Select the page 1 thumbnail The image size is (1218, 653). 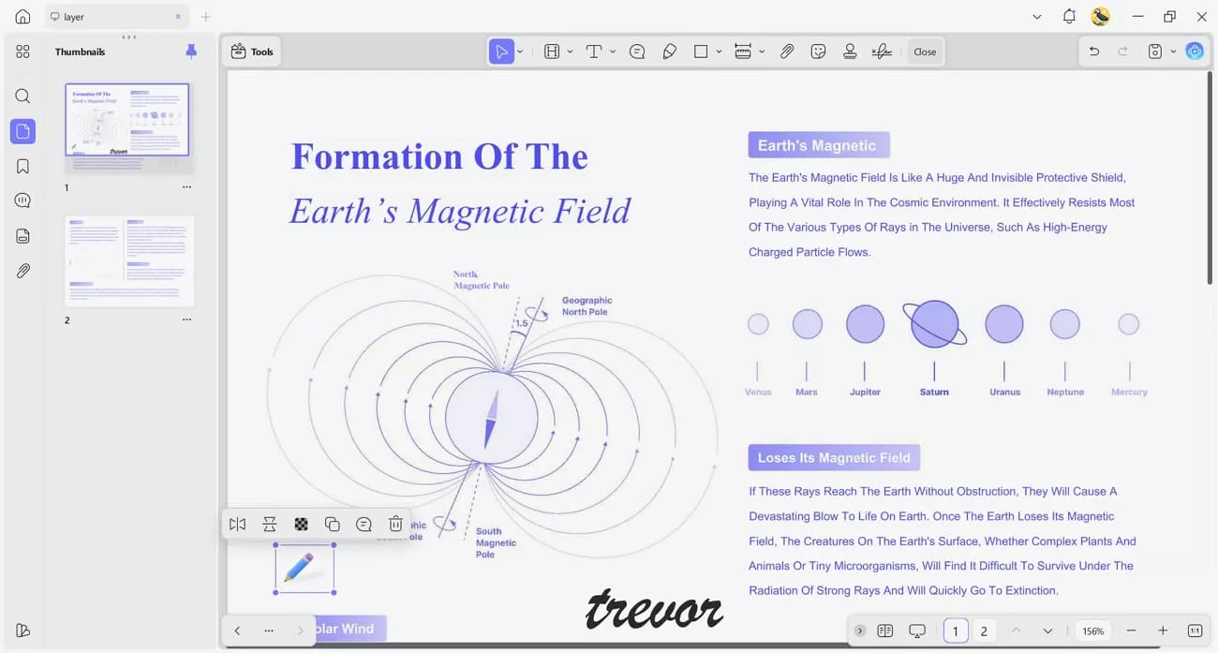[126, 119]
